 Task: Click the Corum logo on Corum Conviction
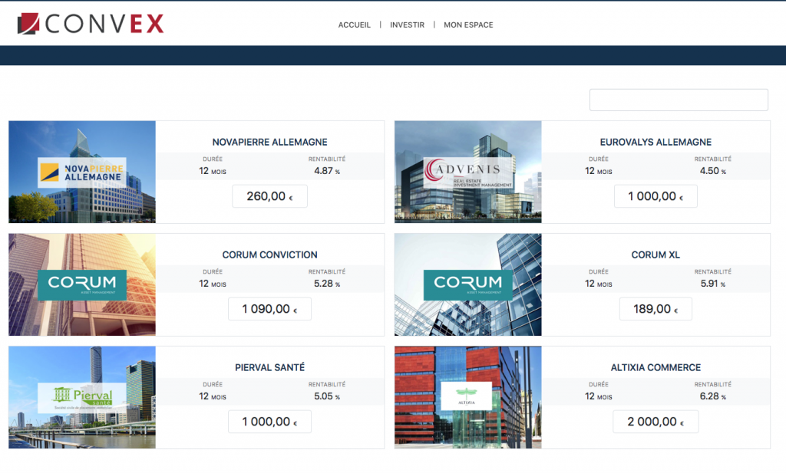point(82,285)
